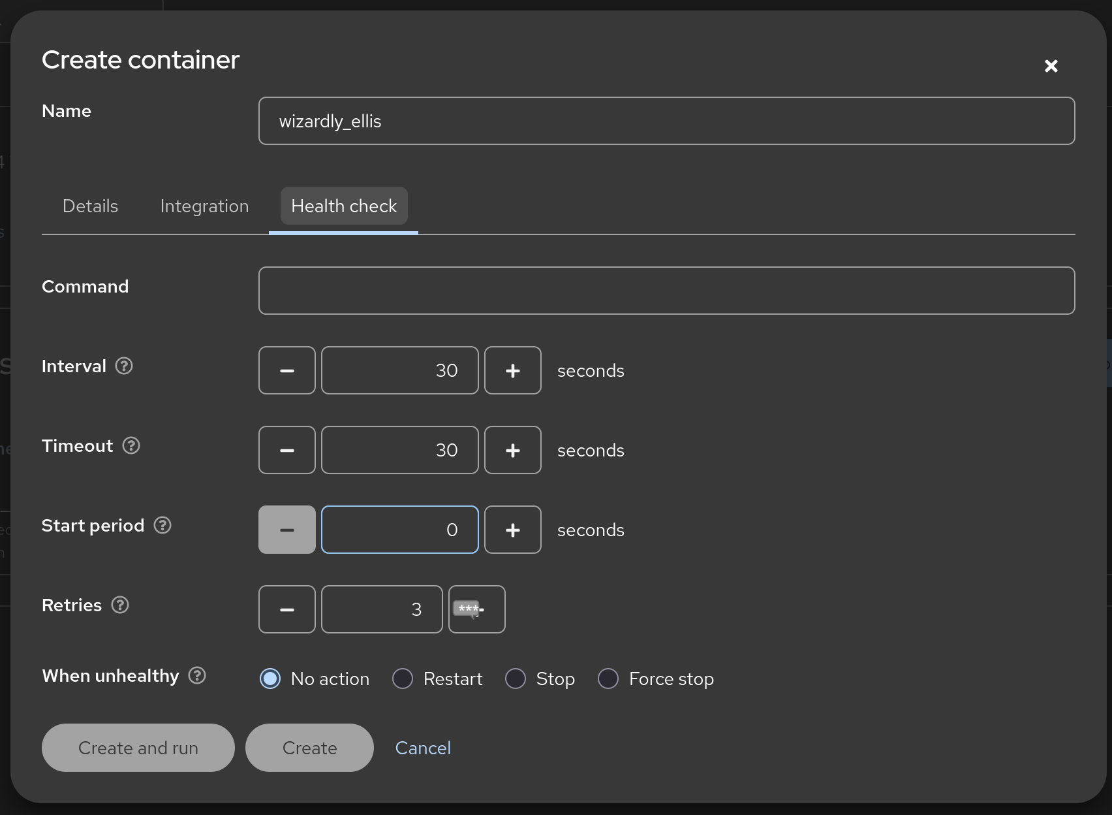
Task: Select the No action radio option
Action: pyautogui.click(x=270, y=679)
